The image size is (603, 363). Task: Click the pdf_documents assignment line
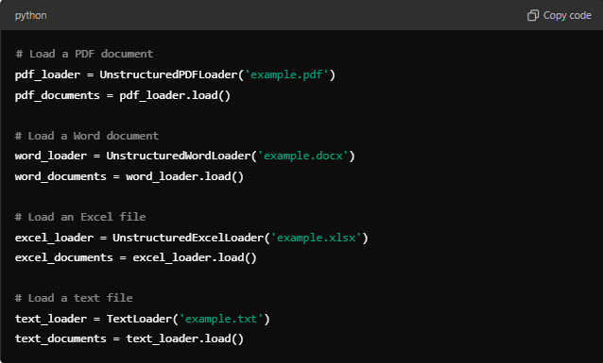(x=122, y=95)
